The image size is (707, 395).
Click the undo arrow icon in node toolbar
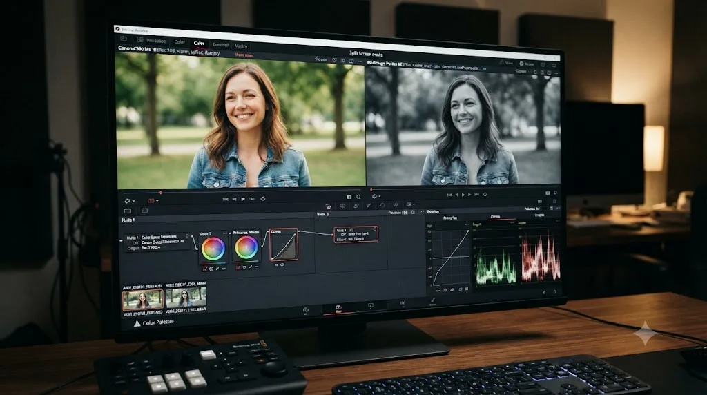tap(382, 205)
